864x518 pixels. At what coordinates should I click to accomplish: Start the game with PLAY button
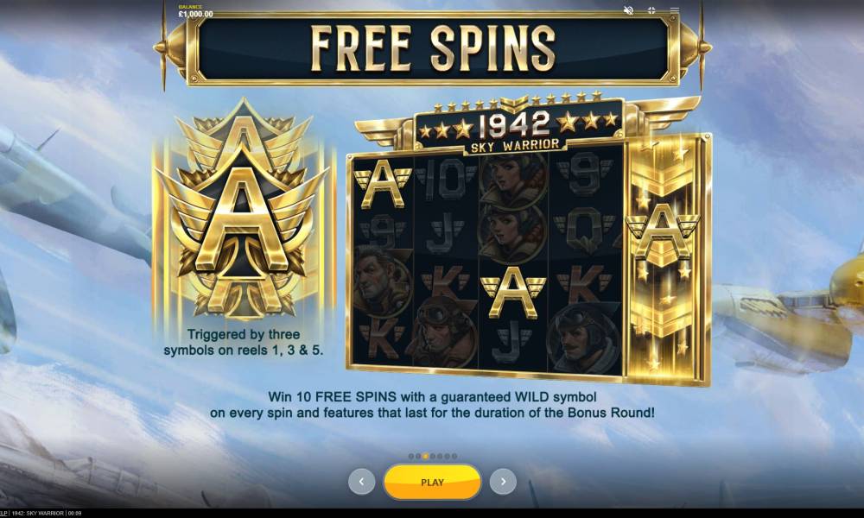(x=432, y=482)
